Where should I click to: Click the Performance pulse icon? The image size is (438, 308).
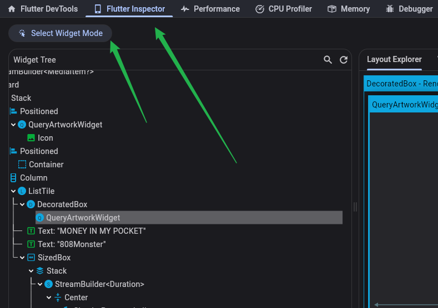pos(185,9)
